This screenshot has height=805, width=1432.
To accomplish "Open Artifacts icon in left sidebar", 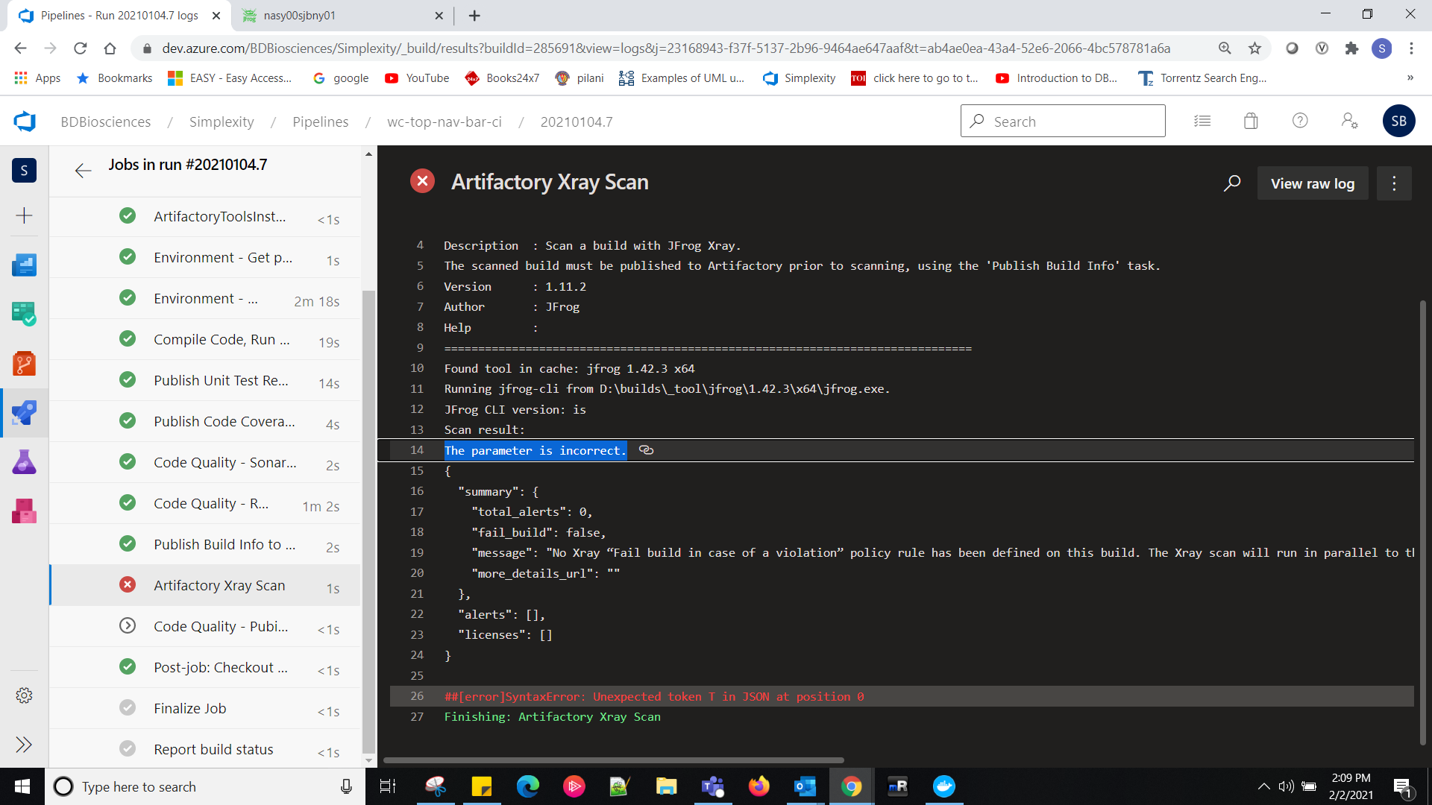I will click(24, 511).
